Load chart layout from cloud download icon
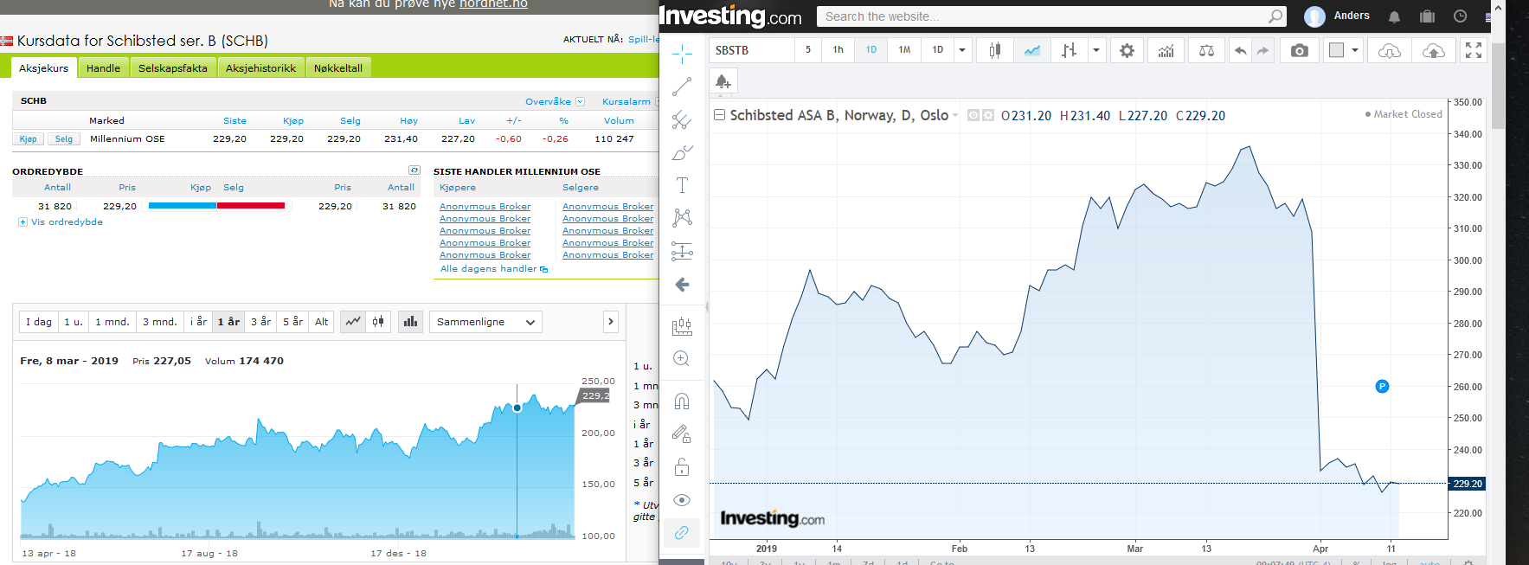The width and height of the screenshot is (1529, 565). (1390, 50)
